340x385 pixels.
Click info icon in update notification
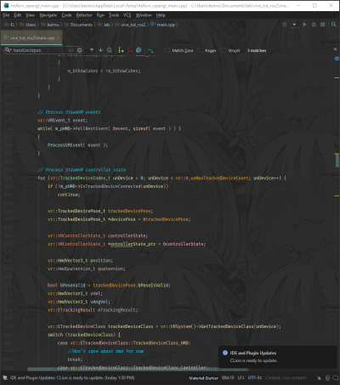click(225, 353)
